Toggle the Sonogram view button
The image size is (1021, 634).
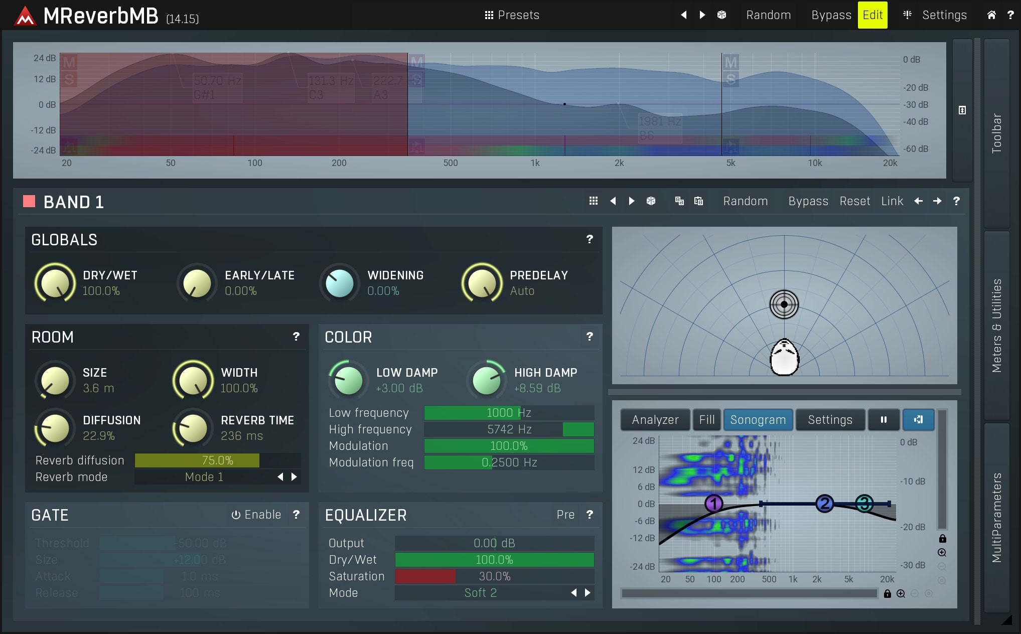758,420
